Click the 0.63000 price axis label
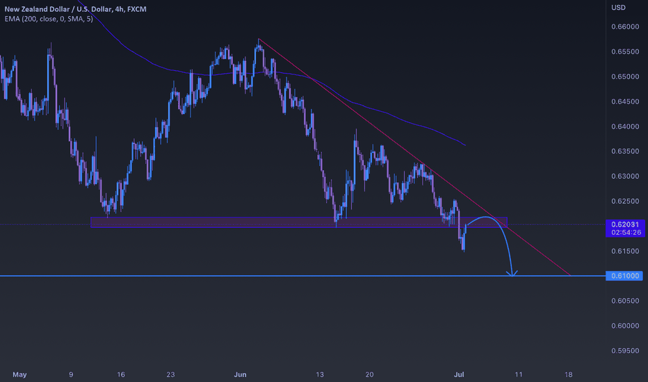 coord(625,176)
